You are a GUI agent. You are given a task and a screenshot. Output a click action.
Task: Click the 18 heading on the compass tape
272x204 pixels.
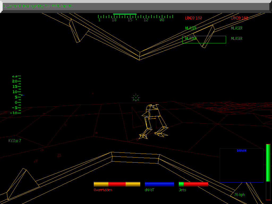click(114, 19)
